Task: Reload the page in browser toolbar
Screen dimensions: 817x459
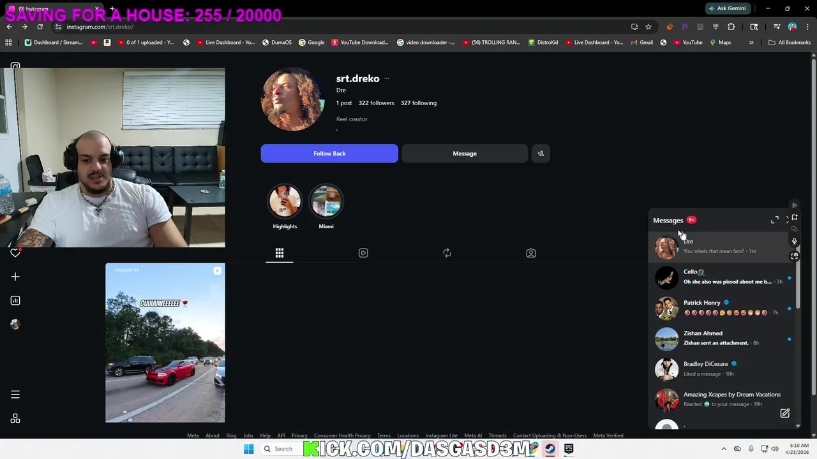Action: point(40,27)
